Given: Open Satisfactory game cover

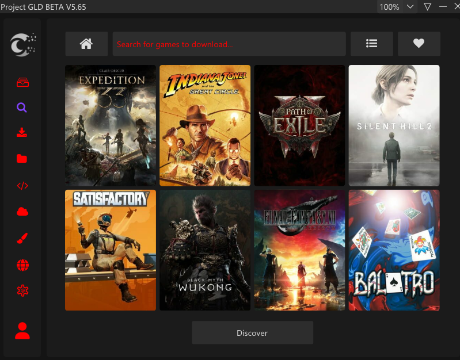Looking at the screenshot, I should 111,250.
